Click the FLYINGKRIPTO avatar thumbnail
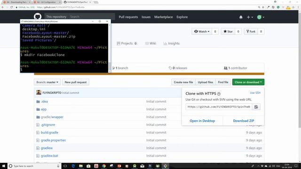The width and height of the screenshot is (301, 169). [39, 92]
